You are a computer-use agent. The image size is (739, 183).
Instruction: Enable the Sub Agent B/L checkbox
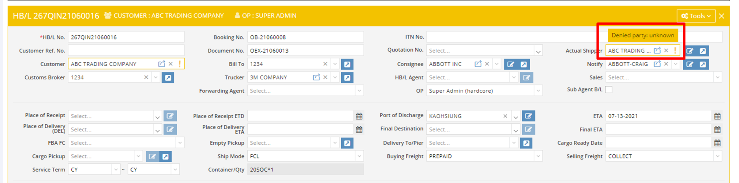(609, 90)
